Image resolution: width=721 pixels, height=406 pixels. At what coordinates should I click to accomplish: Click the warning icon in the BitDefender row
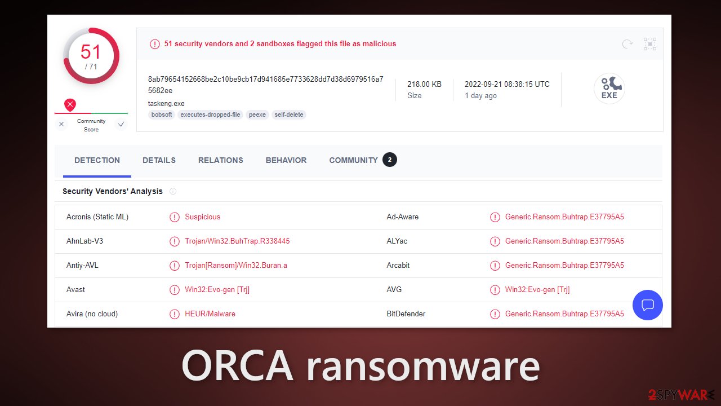click(495, 314)
